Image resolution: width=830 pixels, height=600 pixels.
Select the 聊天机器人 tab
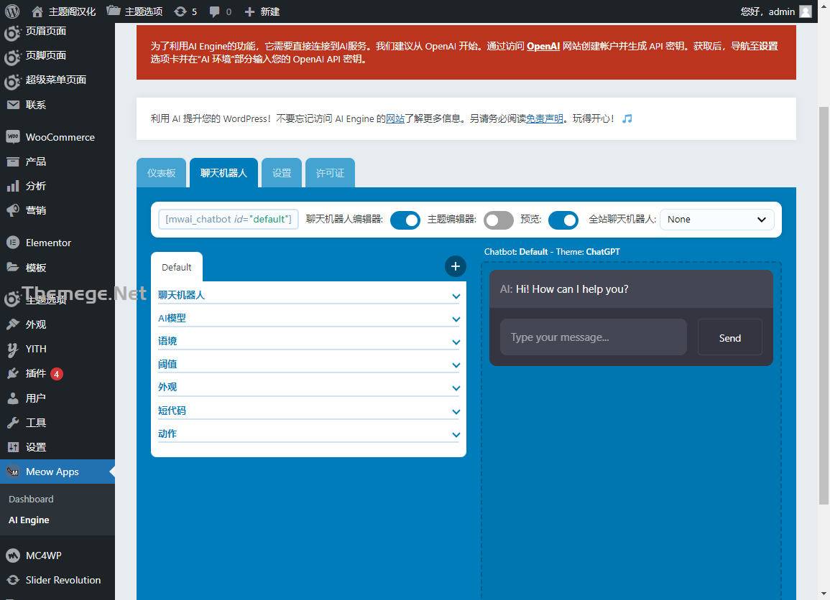(x=224, y=173)
